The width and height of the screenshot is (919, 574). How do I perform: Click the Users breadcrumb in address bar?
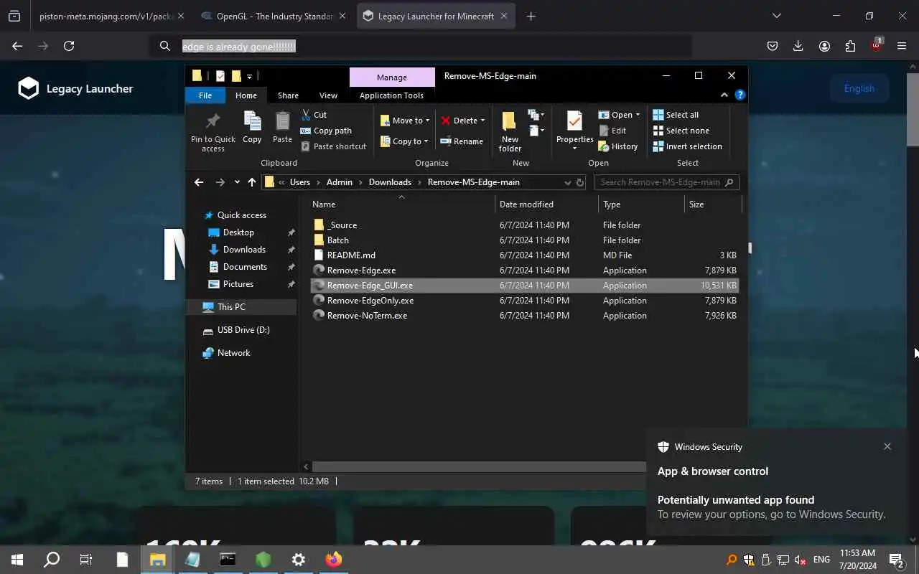pyautogui.click(x=300, y=182)
